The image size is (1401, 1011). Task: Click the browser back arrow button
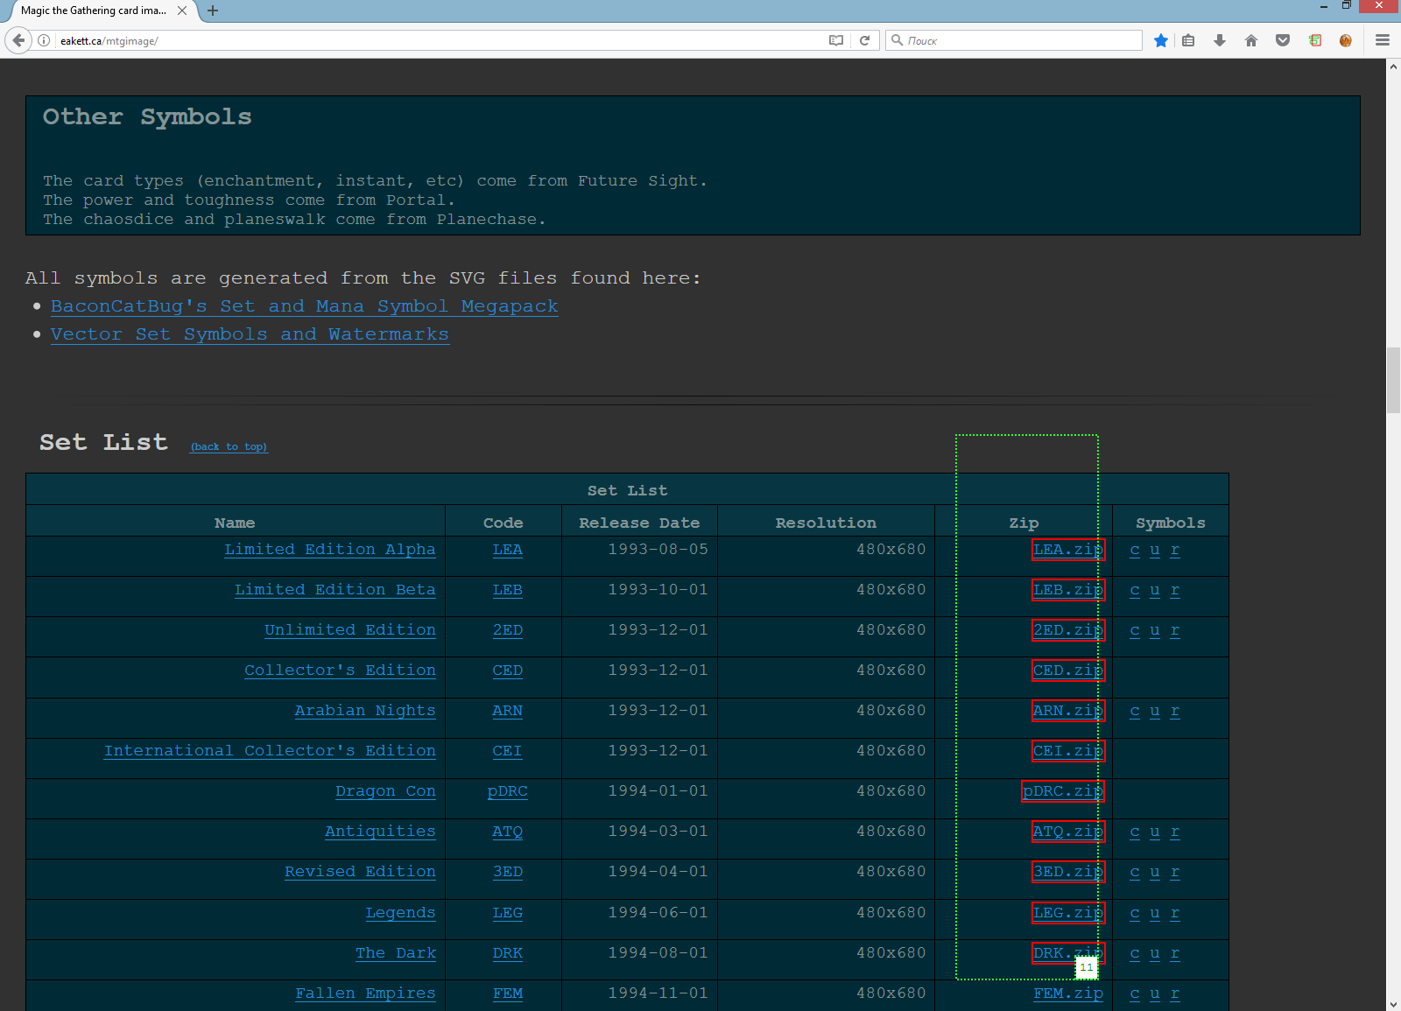point(18,40)
